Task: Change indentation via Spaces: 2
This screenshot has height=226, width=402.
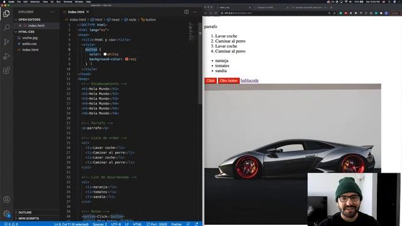Action: click(100, 224)
